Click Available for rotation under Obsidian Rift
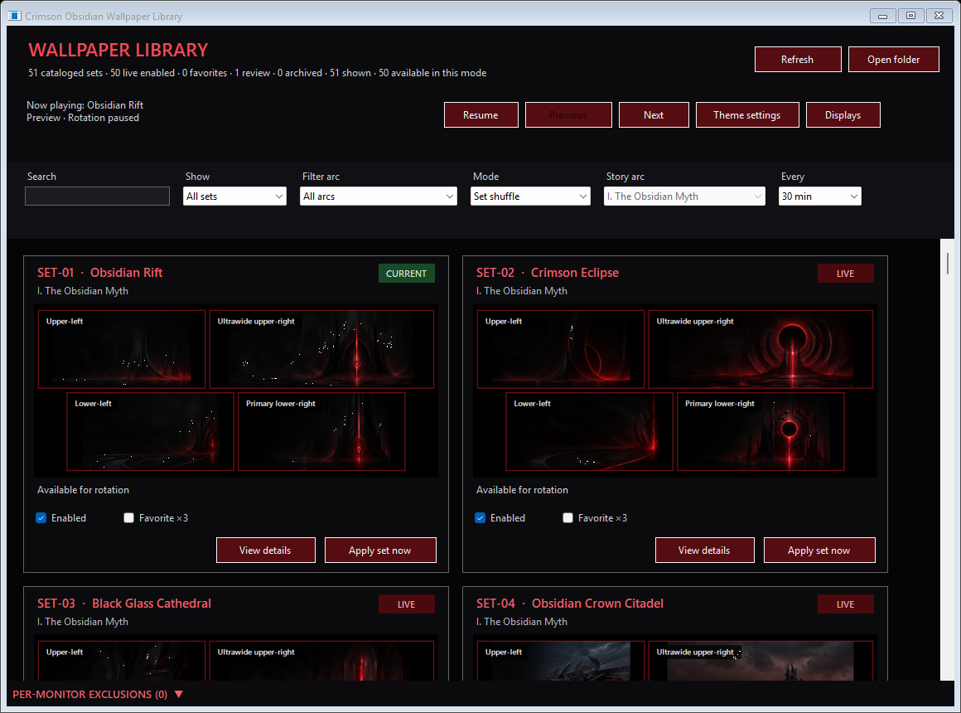Image resolution: width=961 pixels, height=713 pixels. pyautogui.click(x=84, y=490)
